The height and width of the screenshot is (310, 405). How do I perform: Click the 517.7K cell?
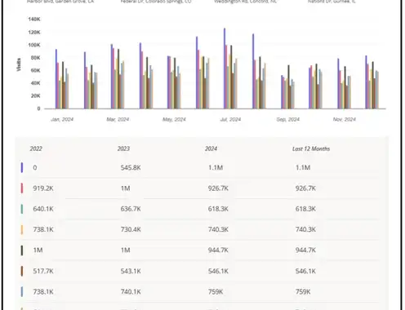coord(43,271)
